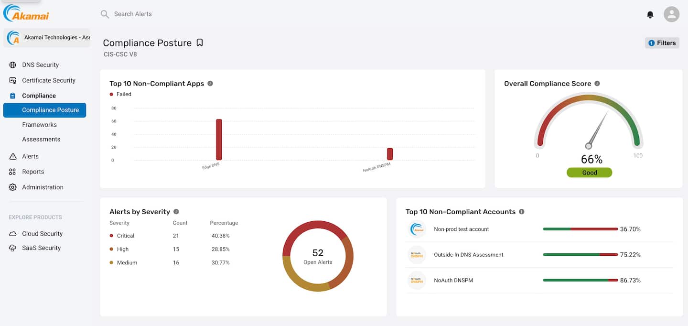This screenshot has width=688, height=326.
Task: Click the Edge DNS failed bar
Action: pos(219,140)
